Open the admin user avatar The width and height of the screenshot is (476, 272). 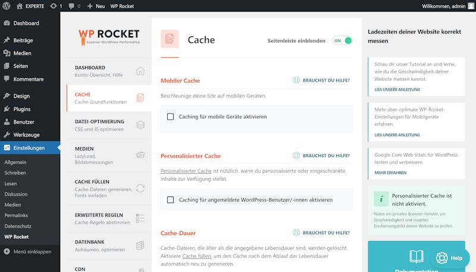tap(471, 6)
